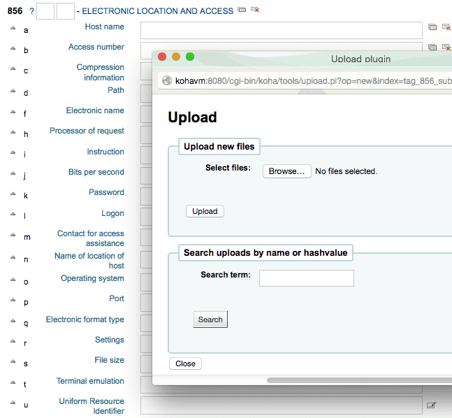Focus the Search term text field
This screenshot has height=418, width=452.
(x=306, y=278)
